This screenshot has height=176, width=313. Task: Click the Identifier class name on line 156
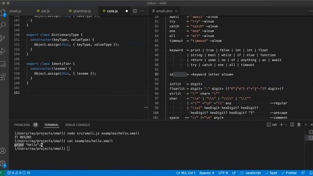click(61, 64)
